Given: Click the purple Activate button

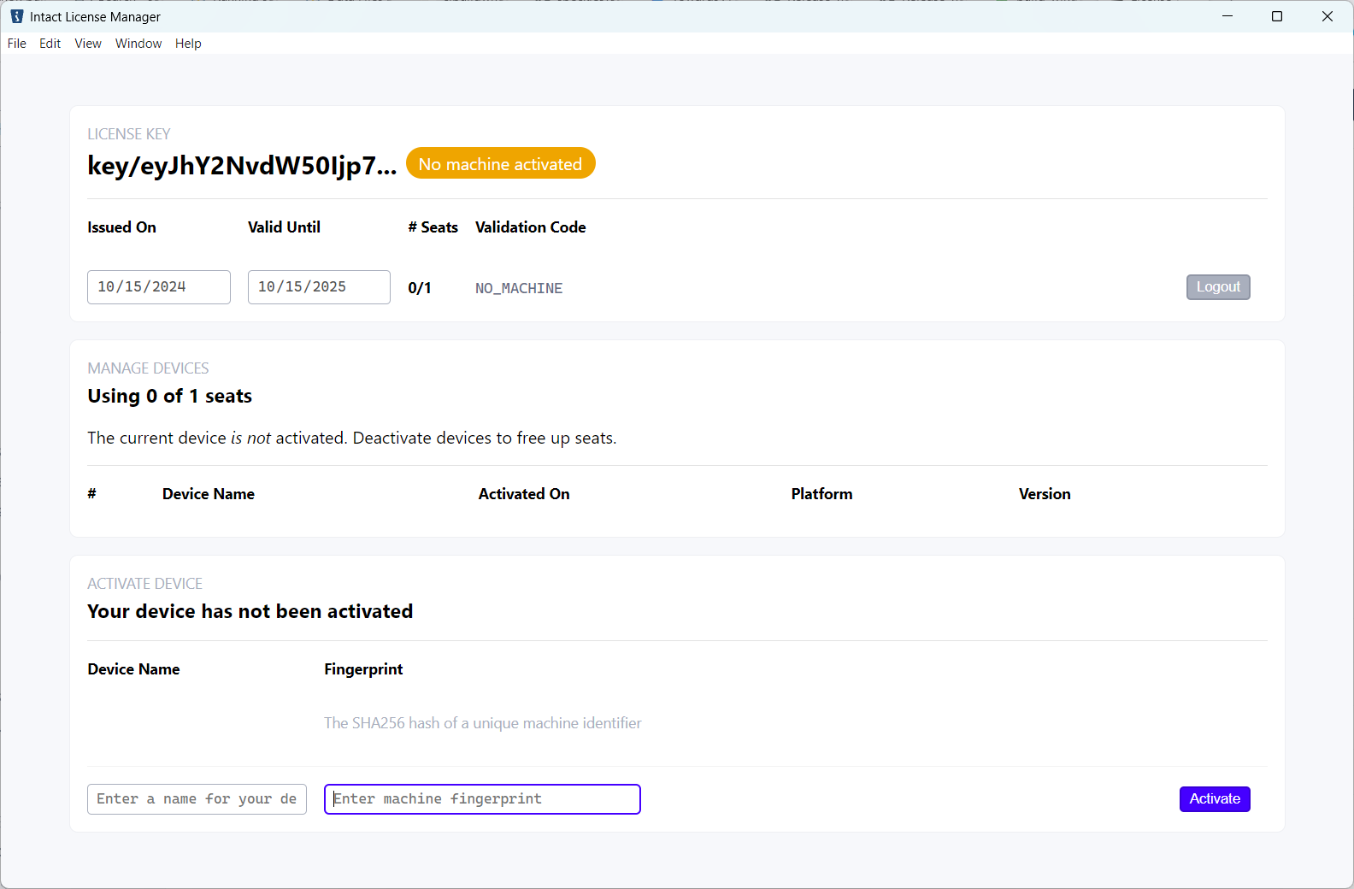Looking at the screenshot, I should tap(1214, 798).
